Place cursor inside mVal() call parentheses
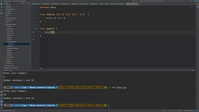This screenshot has width=199, height=112. (53, 32)
